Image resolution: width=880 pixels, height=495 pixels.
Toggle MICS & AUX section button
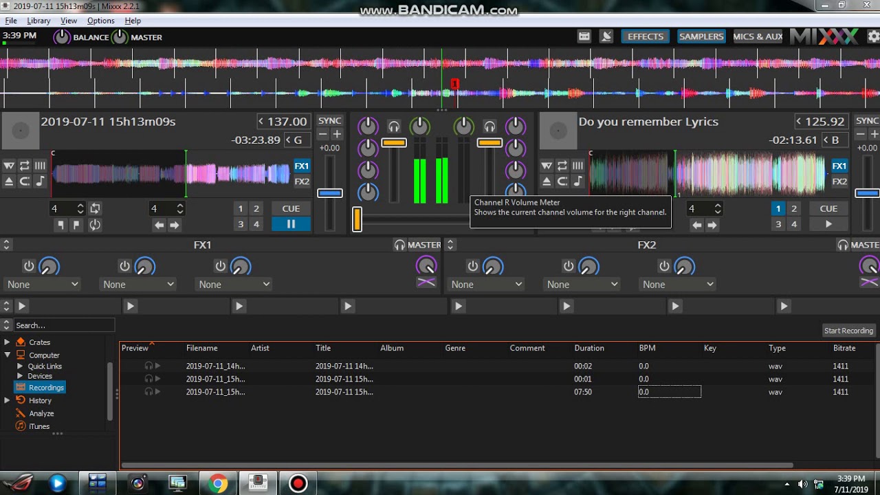tap(758, 36)
